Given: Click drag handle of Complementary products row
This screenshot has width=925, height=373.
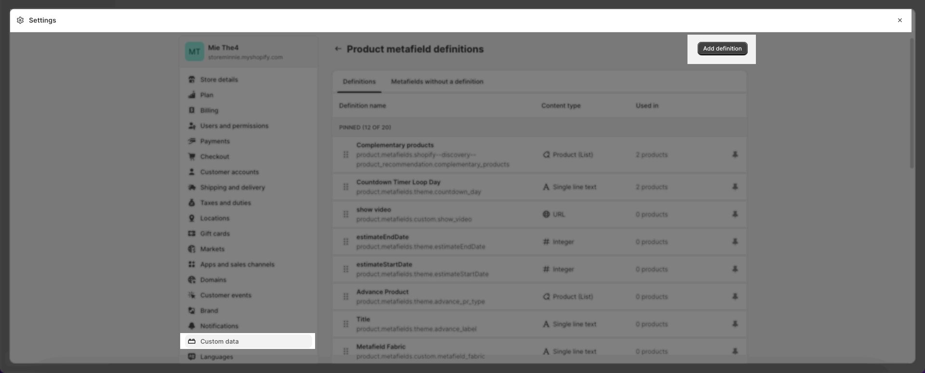Looking at the screenshot, I should 346,154.
